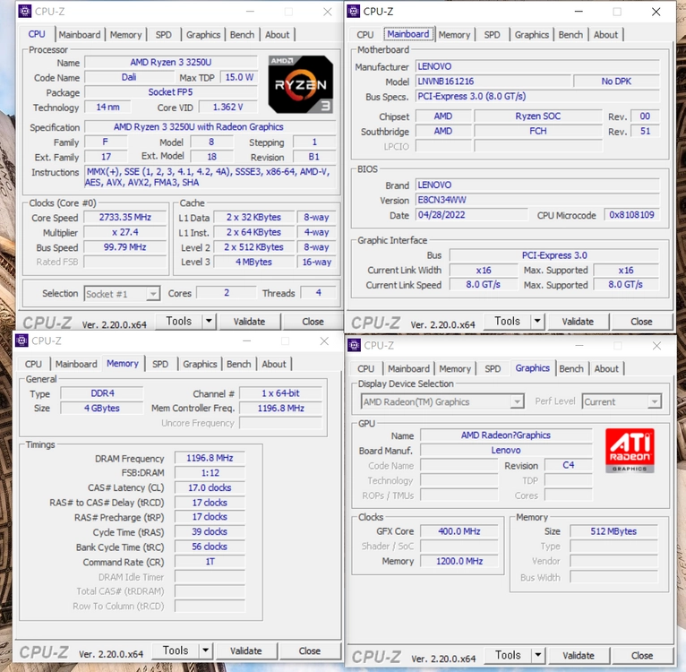This screenshot has width=686, height=672.
Task: Select Bench tab in the Mainboard window
Action: (x=570, y=35)
